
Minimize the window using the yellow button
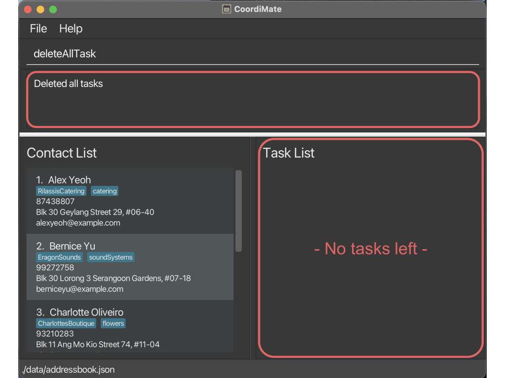point(40,9)
